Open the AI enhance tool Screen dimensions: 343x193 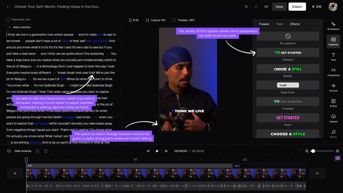coord(333,25)
